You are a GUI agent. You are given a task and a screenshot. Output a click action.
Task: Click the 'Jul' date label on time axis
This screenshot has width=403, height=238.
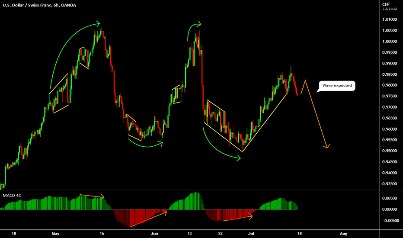pos(251,234)
